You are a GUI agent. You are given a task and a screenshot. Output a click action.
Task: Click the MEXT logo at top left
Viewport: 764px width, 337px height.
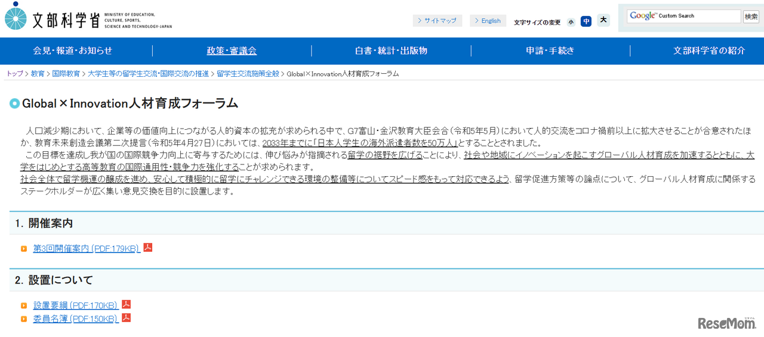click(88, 17)
